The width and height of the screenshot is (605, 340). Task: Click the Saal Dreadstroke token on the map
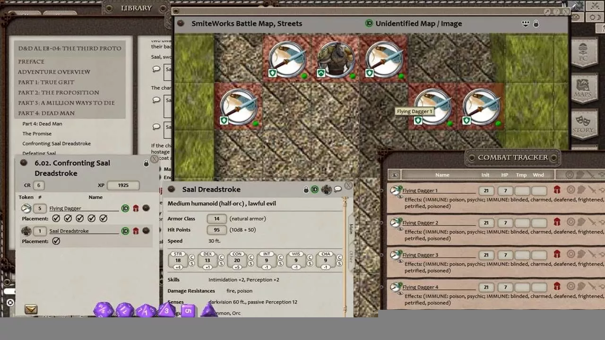336,59
